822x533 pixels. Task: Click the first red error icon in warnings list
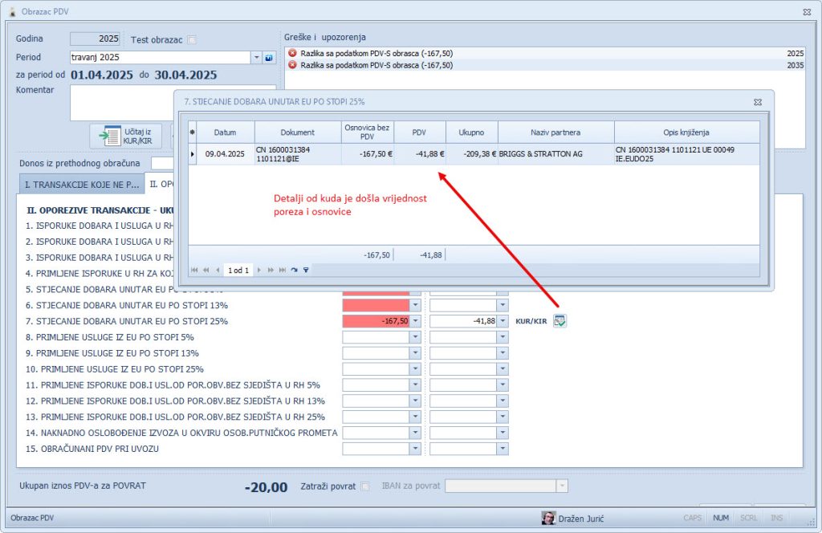point(293,54)
